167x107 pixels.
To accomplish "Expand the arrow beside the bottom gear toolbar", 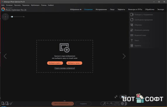I will click(126, 104).
